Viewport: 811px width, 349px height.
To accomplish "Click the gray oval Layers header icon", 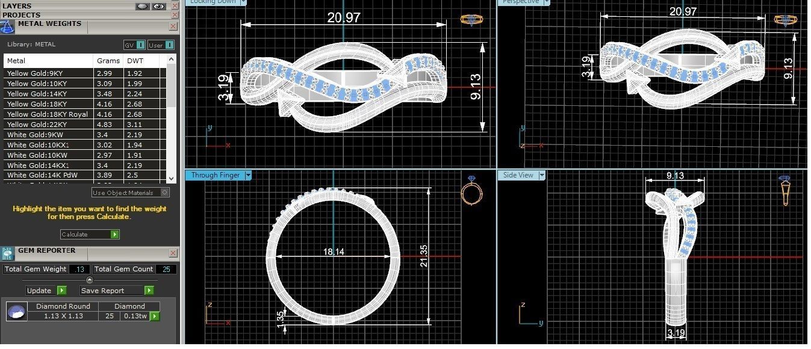I will (x=143, y=6).
